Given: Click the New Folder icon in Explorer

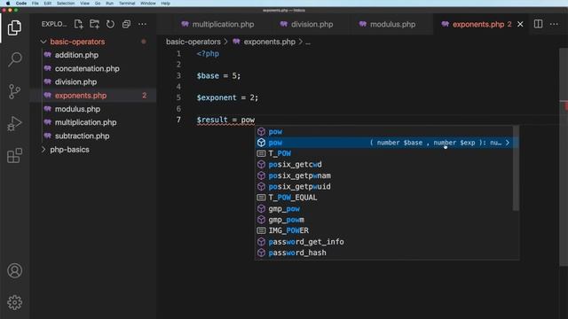Looking at the screenshot, I should pos(94,24).
